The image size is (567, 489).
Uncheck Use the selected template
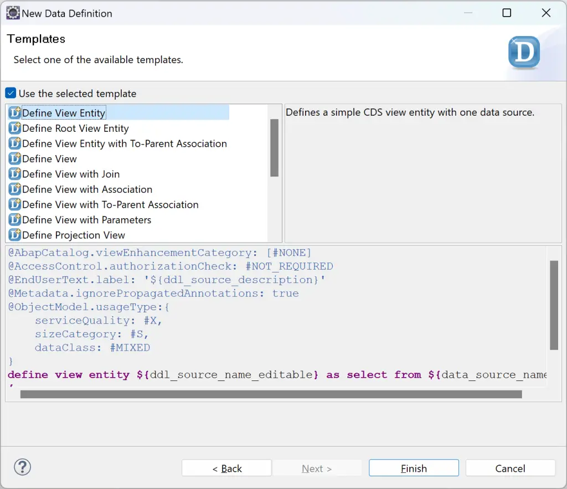click(x=11, y=94)
